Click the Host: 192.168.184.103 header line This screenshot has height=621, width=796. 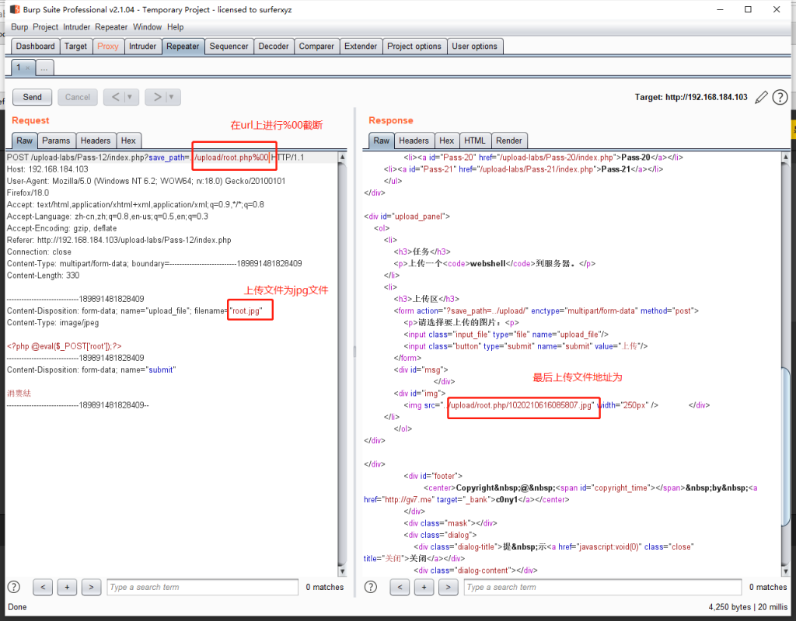[x=47, y=168]
